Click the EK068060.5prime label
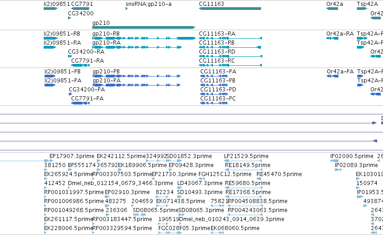The height and width of the screenshot is (235, 383). [235, 228]
